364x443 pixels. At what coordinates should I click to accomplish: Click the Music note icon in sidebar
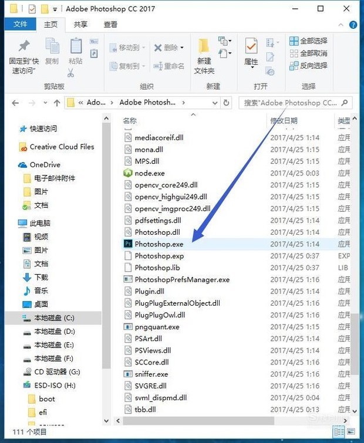(x=27, y=290)
